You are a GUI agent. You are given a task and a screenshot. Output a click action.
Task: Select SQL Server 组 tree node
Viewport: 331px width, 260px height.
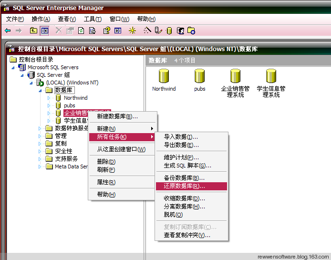click(53, 75)
